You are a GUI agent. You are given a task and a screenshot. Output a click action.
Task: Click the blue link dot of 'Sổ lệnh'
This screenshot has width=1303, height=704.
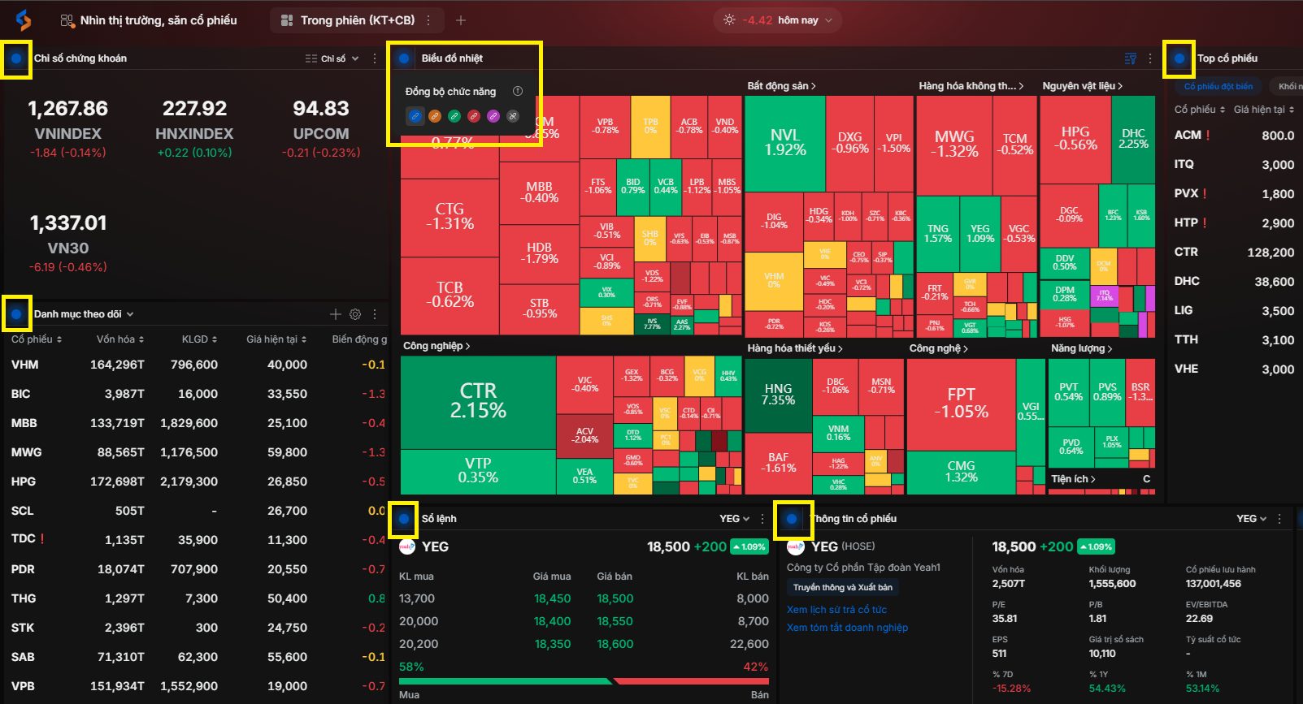pyautogui.click(x=404, y=519)
